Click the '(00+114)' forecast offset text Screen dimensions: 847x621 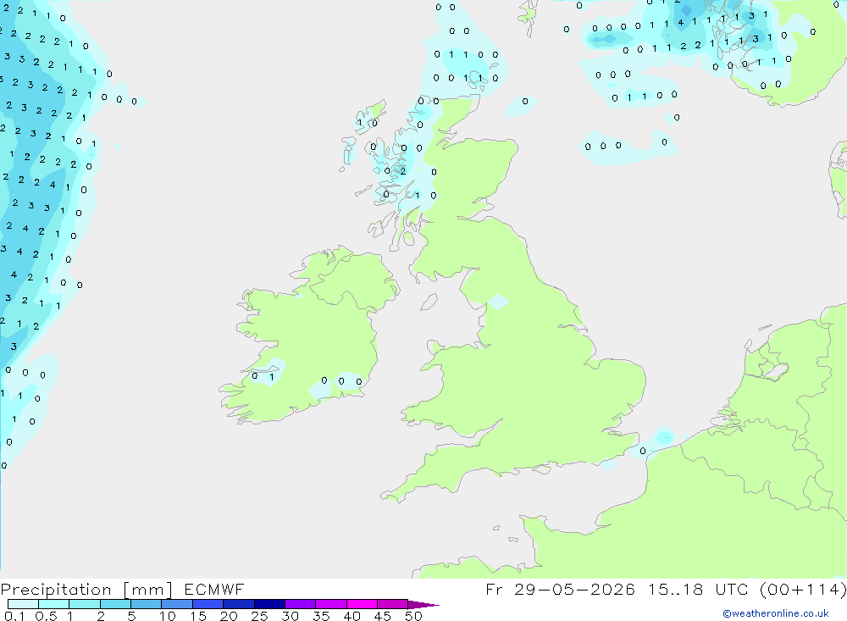tap(803, 589)
